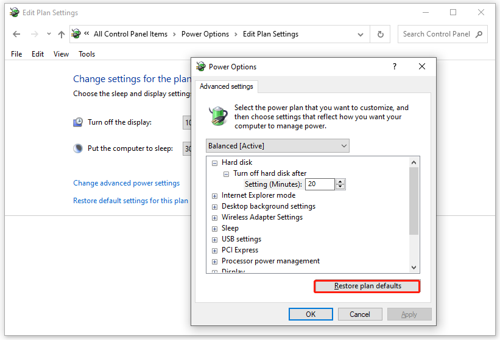
Task: Click the search magnifier icon
Action: [x=479, y=34]
